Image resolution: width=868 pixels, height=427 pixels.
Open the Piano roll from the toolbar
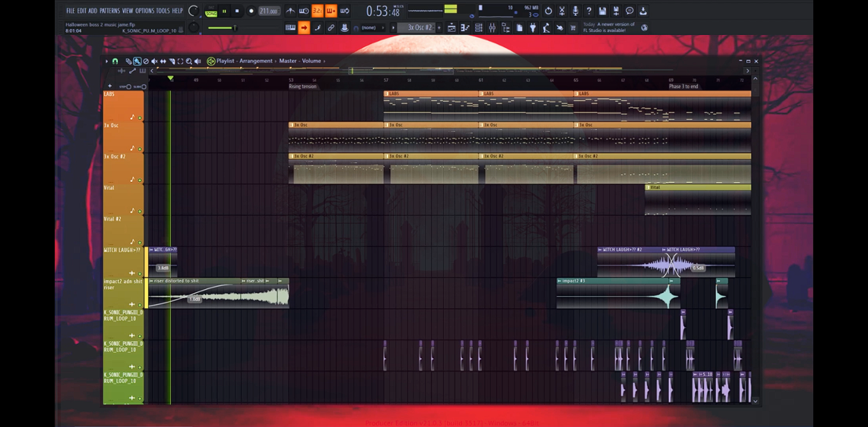tap(465, 27)
